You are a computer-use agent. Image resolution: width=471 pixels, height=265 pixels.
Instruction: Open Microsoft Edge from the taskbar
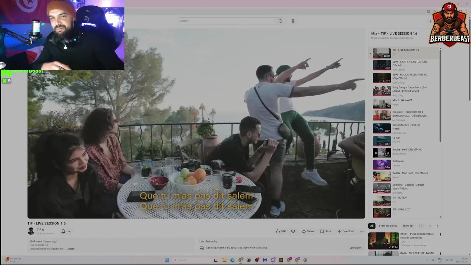[x=232, y=260]
